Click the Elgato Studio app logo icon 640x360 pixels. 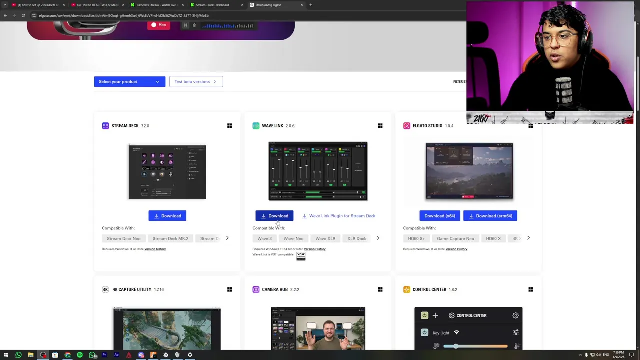[x=407, y=126]
